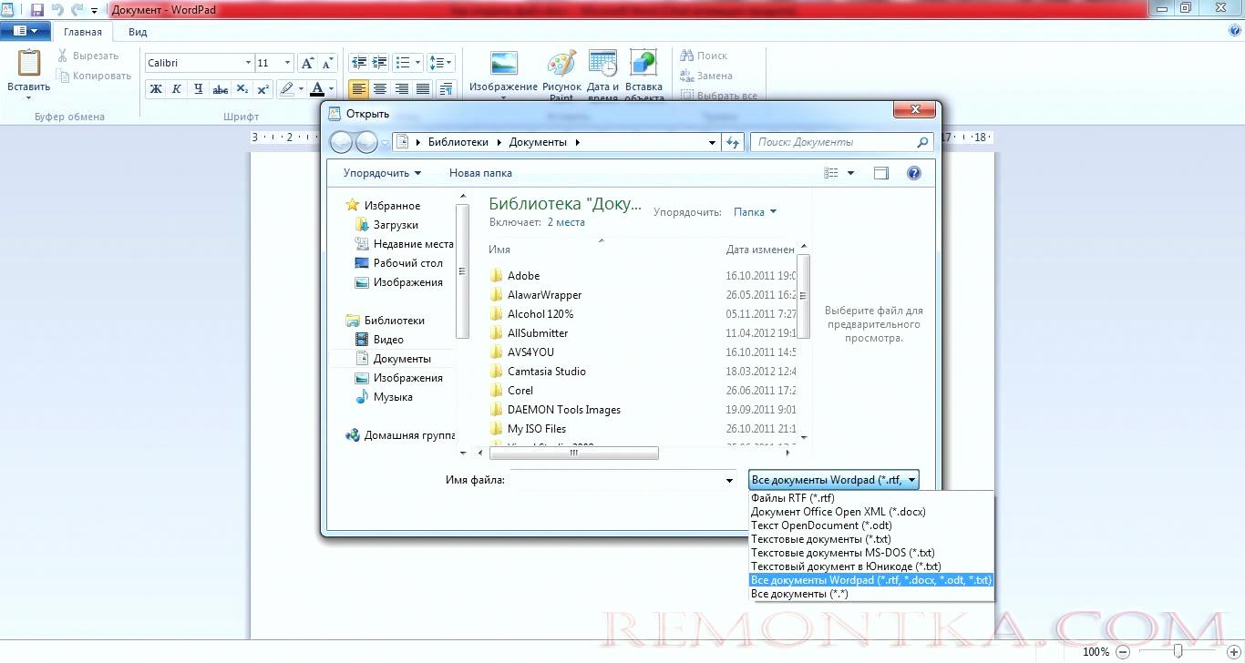This screenshot has height=663, width=1245.
Task: Toggle center text alignment
Action: pyautogui.click(x=379, y=89)
